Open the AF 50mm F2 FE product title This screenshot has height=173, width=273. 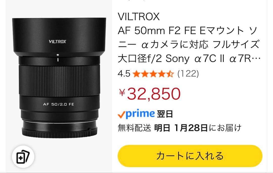click(x=189, y=45)
